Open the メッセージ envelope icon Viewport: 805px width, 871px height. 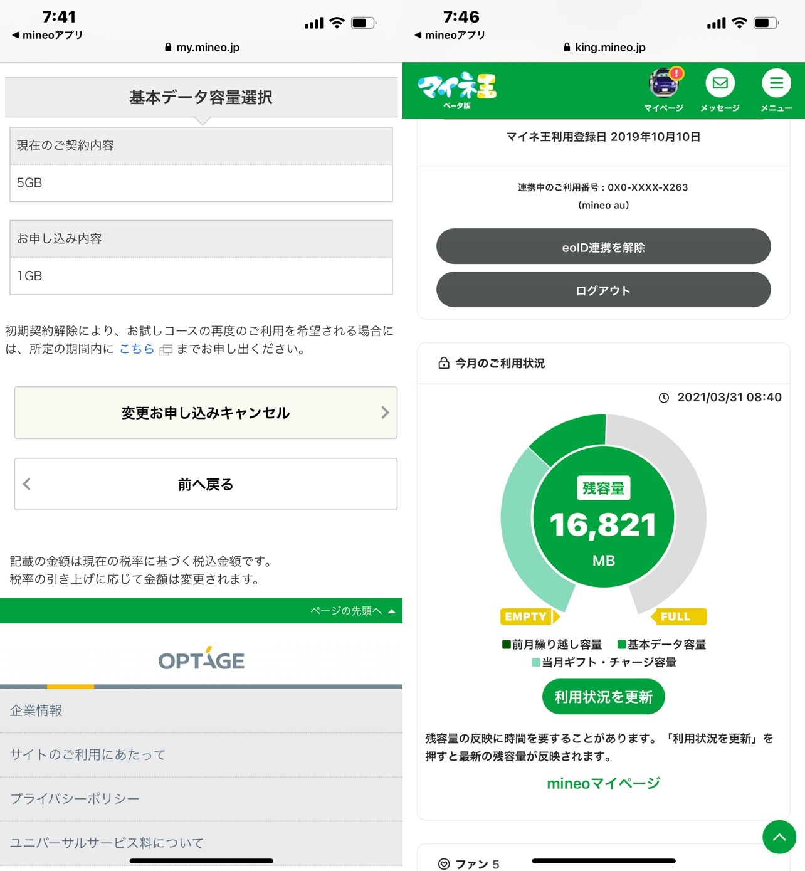[x=720, y=83]
